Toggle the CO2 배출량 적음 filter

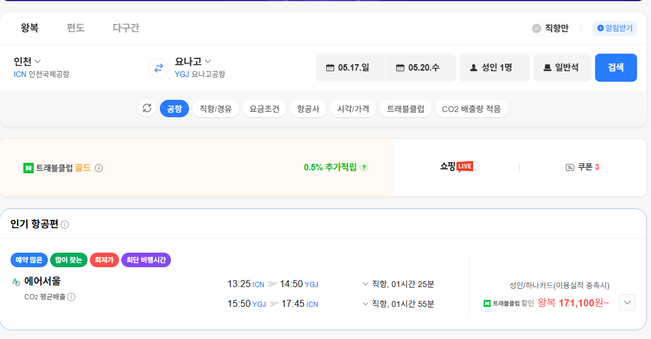coord(471,109)
